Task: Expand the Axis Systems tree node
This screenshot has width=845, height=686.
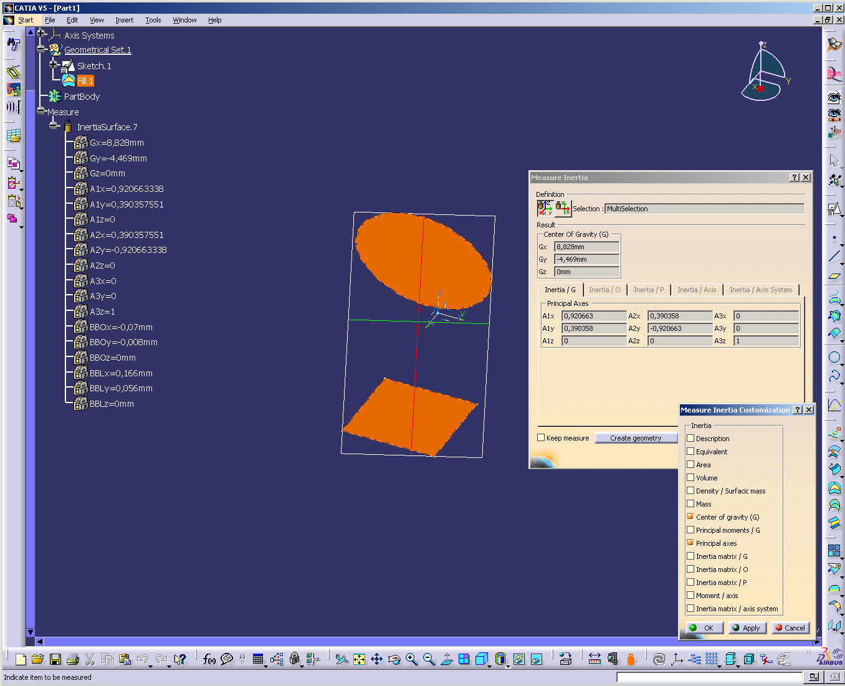Action: [41, 32]
